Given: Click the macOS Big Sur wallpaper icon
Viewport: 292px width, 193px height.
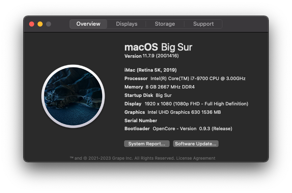Looking at the screenshot, I should click(x=73, y=96).
